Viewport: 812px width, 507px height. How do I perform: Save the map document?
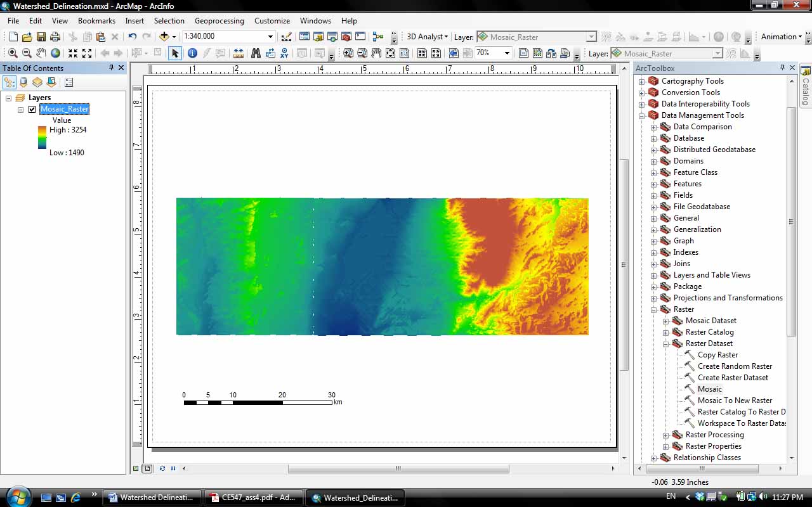(41, 37)
